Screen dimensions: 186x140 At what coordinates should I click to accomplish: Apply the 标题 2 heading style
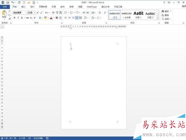(150, 15)
